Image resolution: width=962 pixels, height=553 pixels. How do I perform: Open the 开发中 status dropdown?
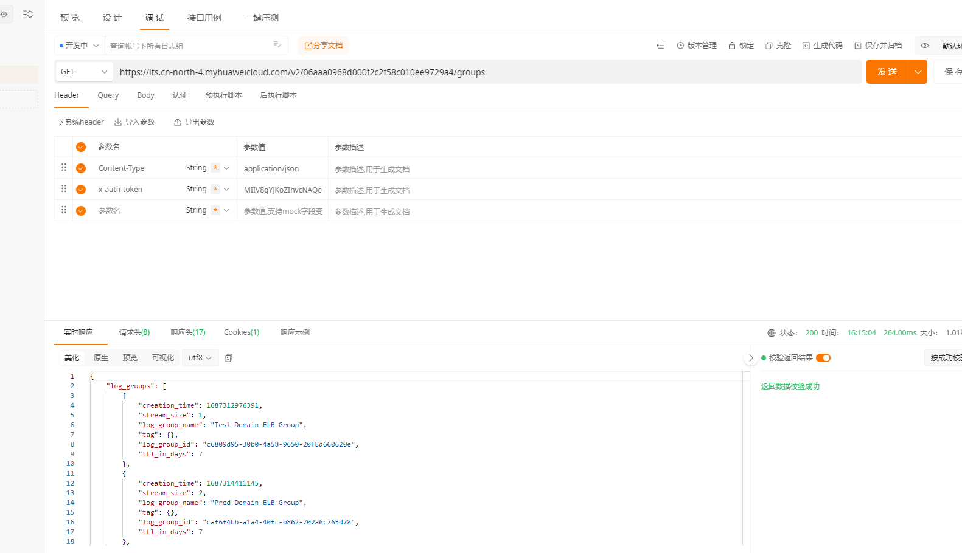coord(80,46)
